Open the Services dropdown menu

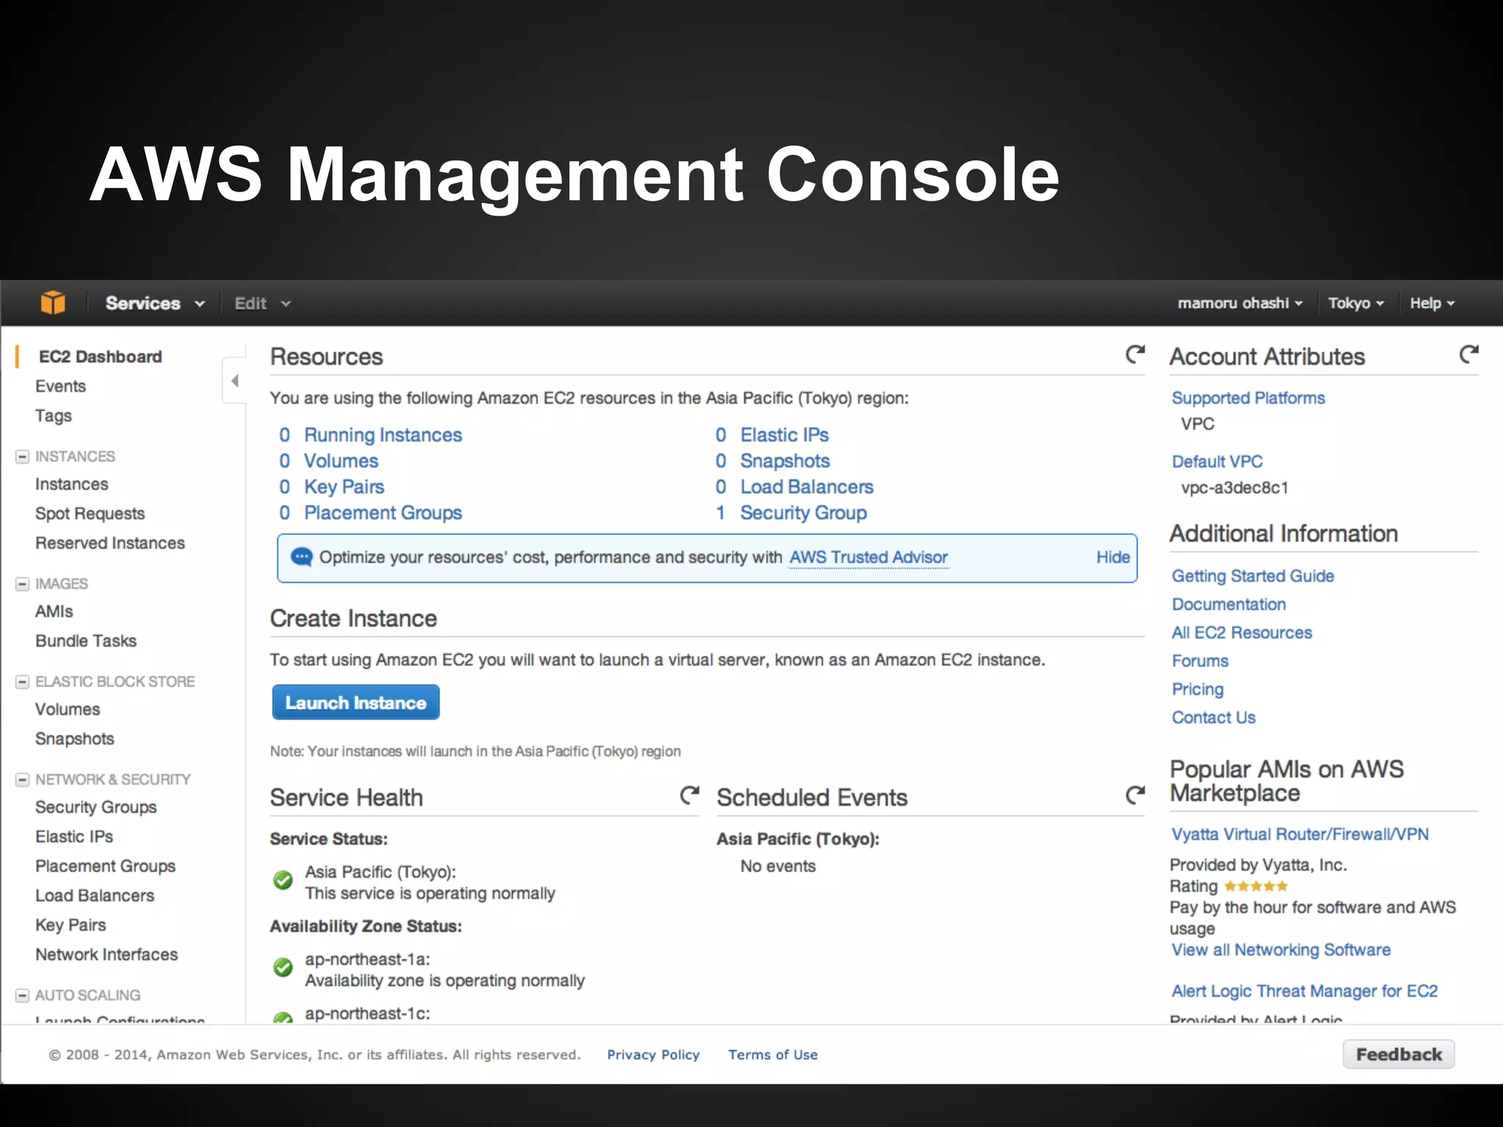pos(155,303)
